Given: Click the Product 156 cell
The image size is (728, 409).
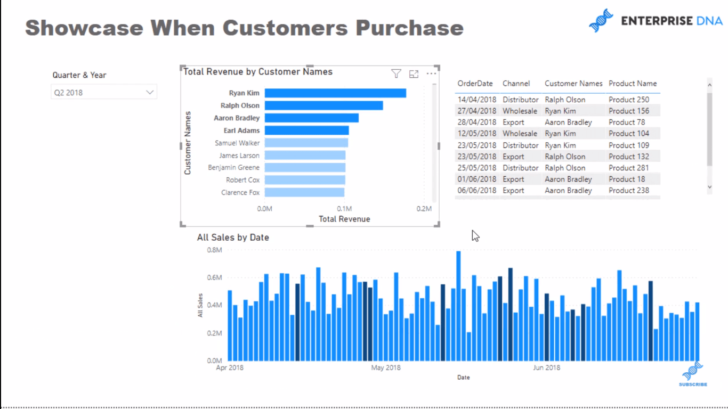Looking at the screenshot, I should [629, 111].
